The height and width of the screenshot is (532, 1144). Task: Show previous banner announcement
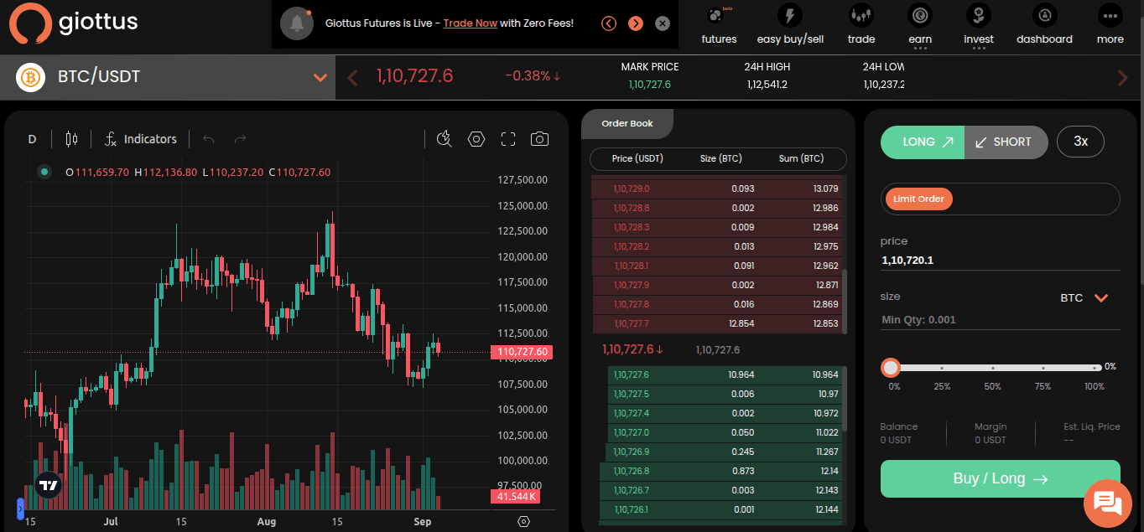609,23
